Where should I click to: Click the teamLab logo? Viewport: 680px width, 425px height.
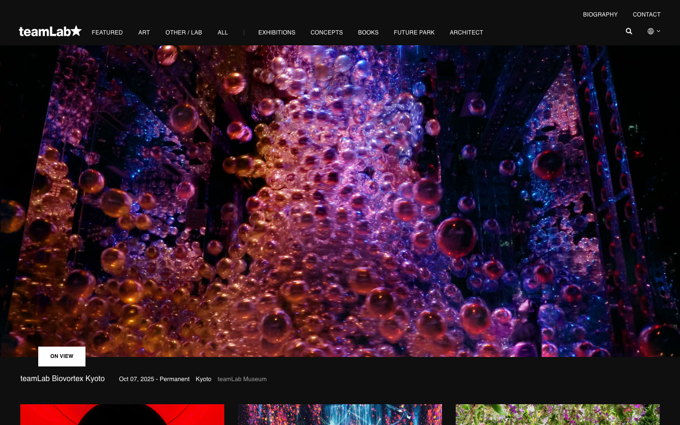(x=50, y=31)
